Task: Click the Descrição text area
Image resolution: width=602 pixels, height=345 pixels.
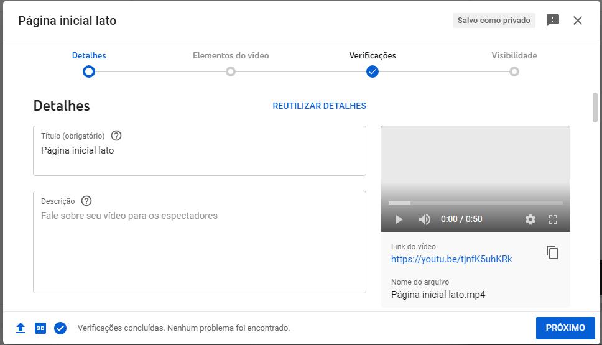Action: tap(200, 242)
